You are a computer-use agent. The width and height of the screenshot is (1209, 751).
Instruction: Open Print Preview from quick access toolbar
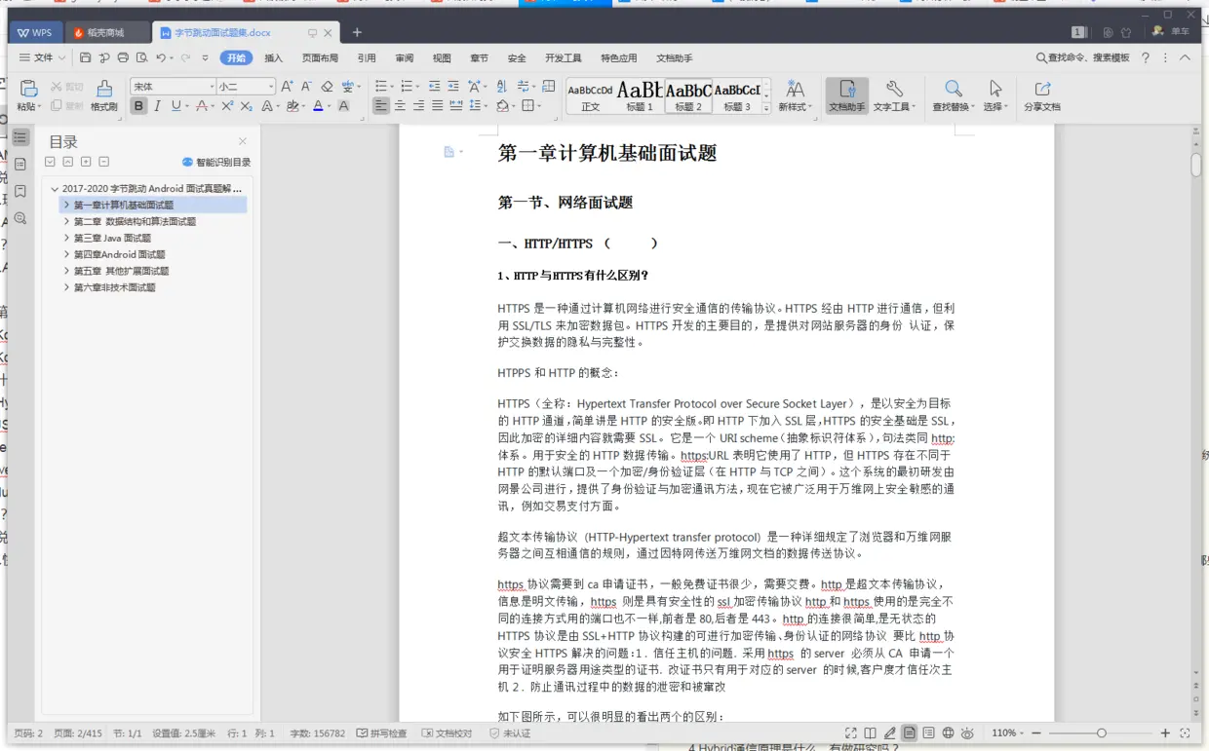[x=142, y=58]
